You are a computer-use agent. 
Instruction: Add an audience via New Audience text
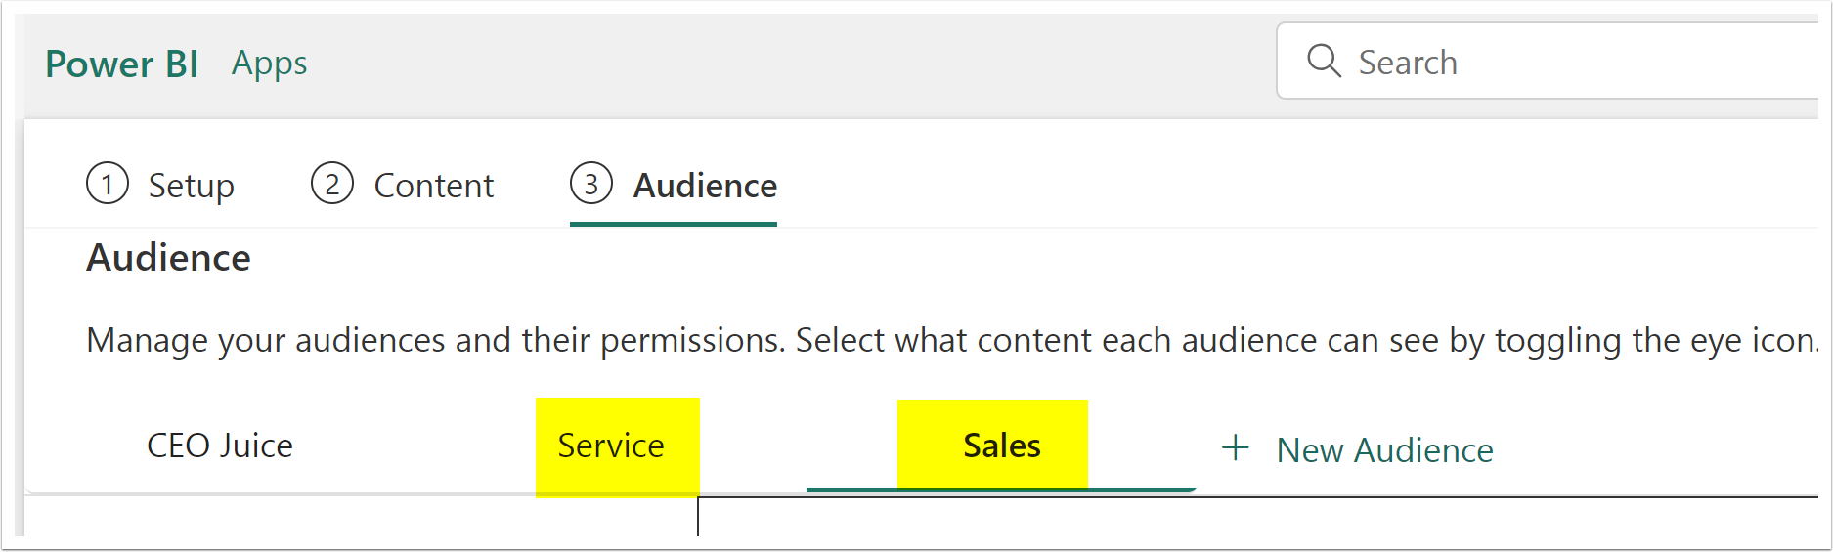tap(1385, 450)
